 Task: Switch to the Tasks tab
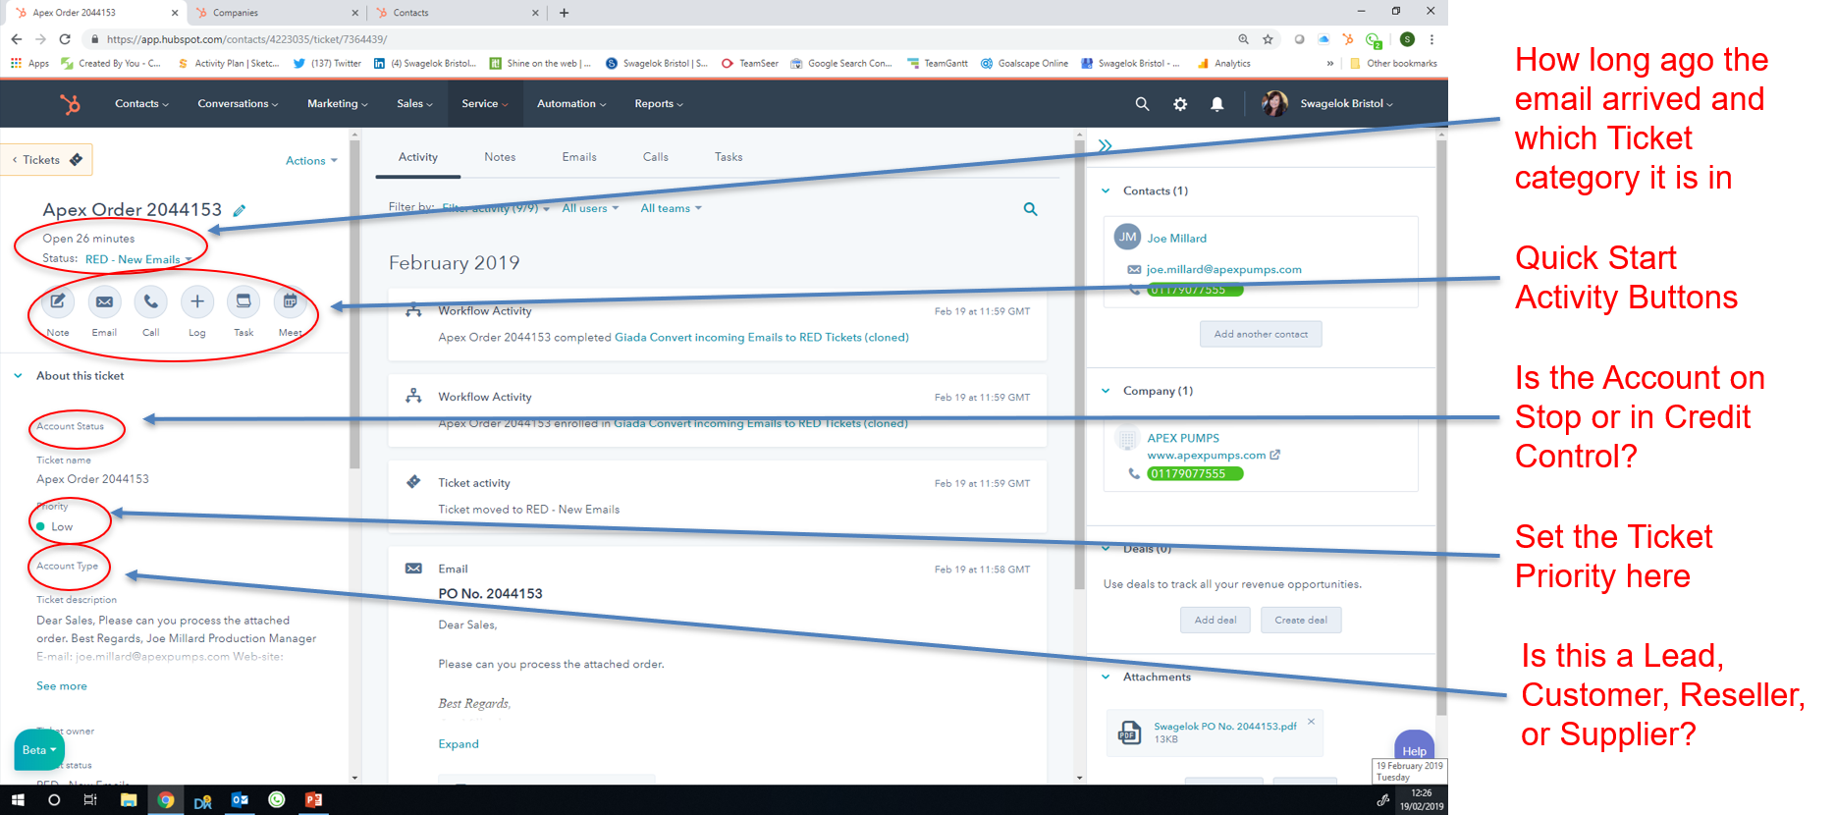pos(729,157)
